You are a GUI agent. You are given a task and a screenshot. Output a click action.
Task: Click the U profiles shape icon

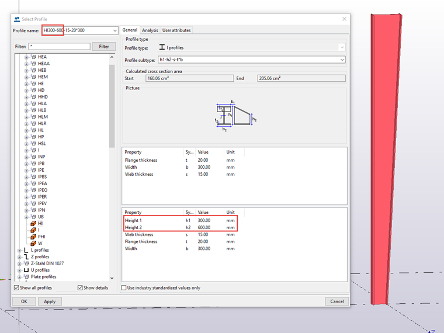(x=26, y=270)
